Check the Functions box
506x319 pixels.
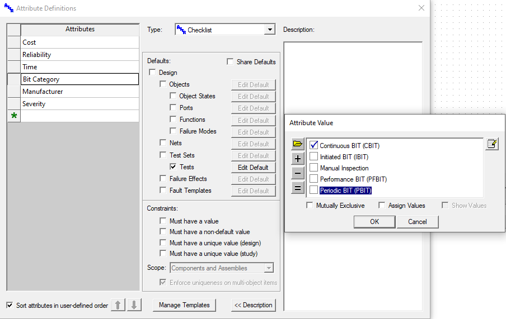point(173,119)
